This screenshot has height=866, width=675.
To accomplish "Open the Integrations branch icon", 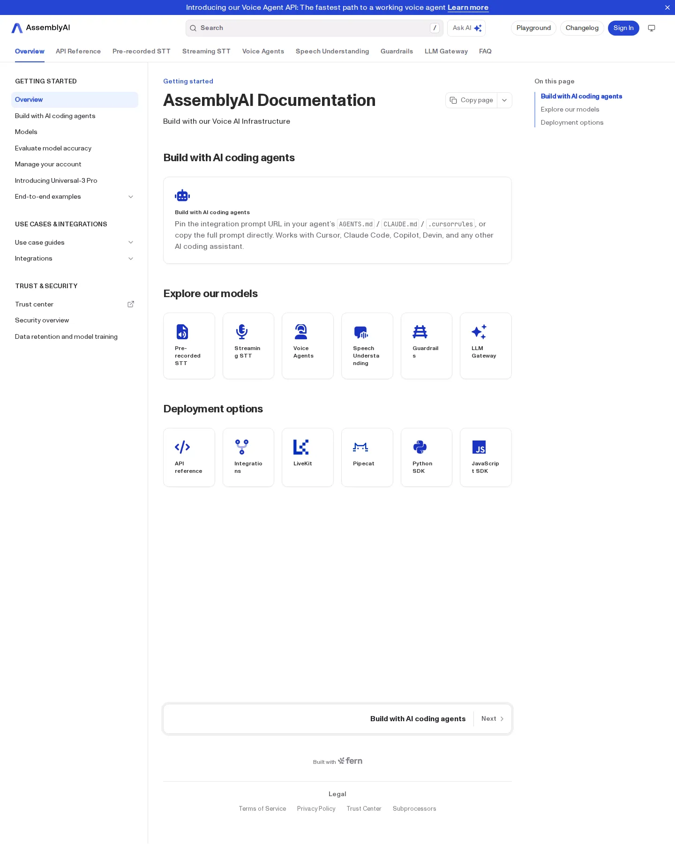I will [x=242, y=447].
